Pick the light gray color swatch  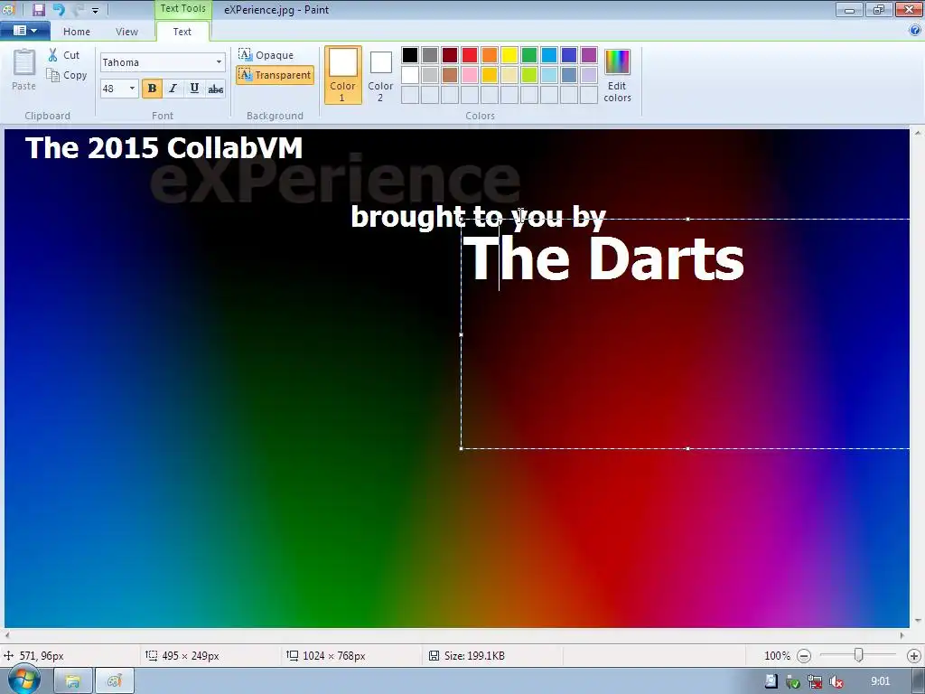point(430,75)
